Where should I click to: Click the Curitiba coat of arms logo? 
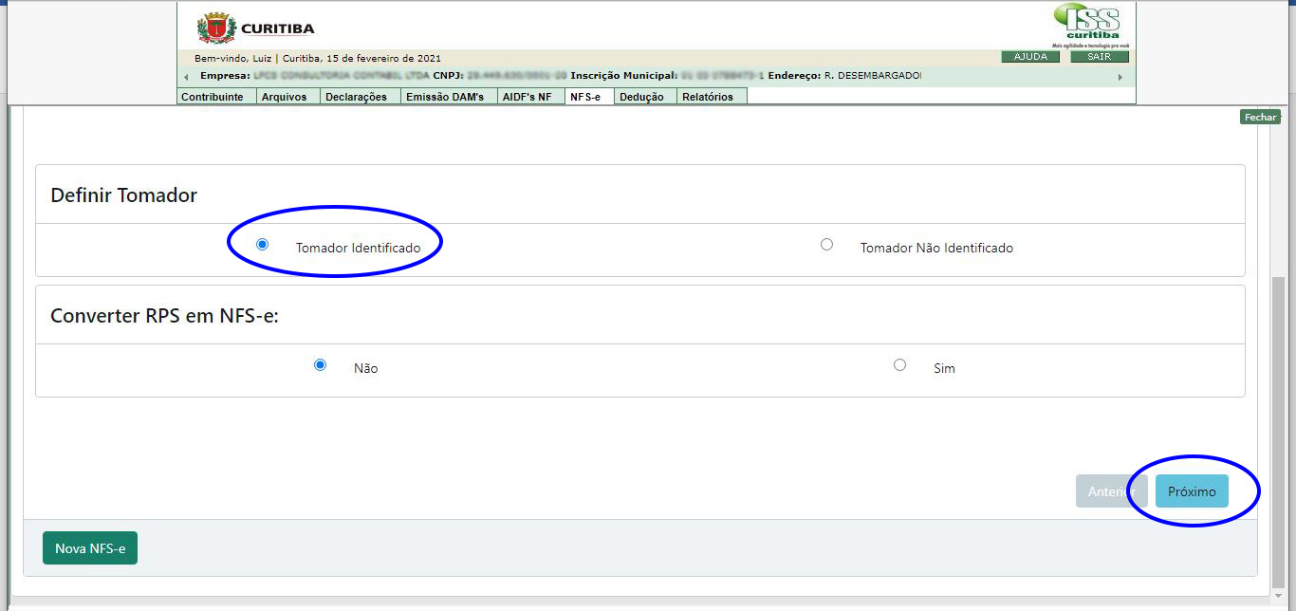click(x=216, y=28)
